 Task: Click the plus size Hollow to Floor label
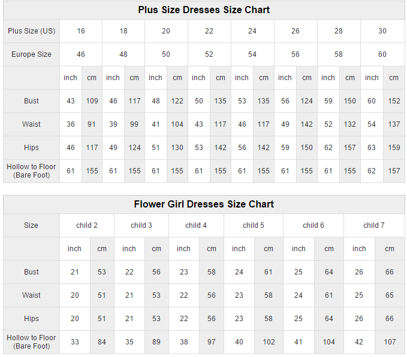tap(31, 171)
